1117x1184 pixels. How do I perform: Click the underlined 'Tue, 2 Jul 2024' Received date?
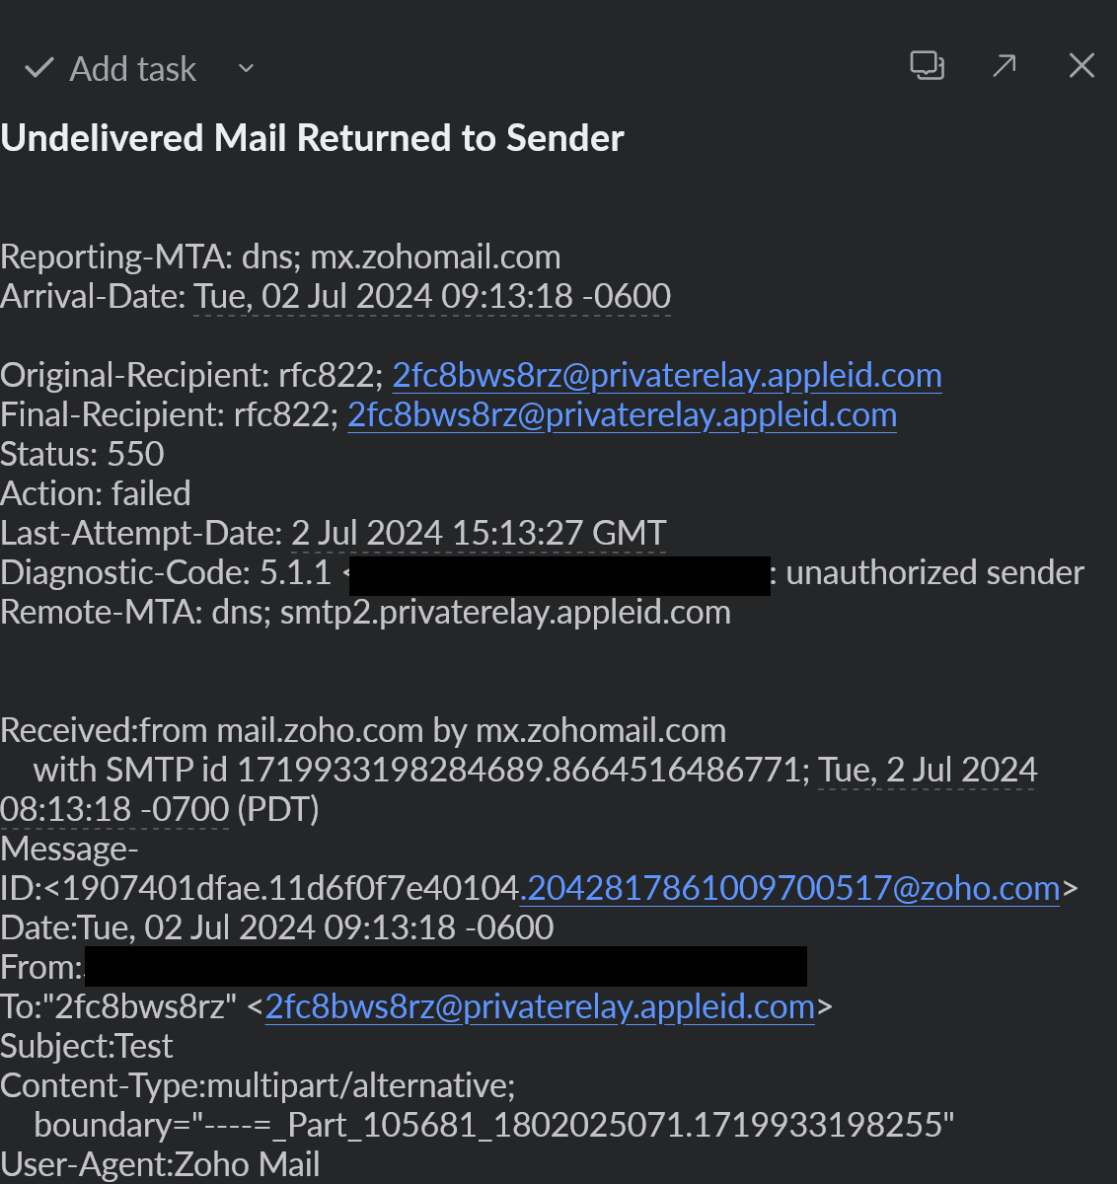point(928,770)
